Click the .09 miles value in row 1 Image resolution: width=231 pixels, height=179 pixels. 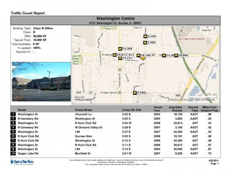209,114
